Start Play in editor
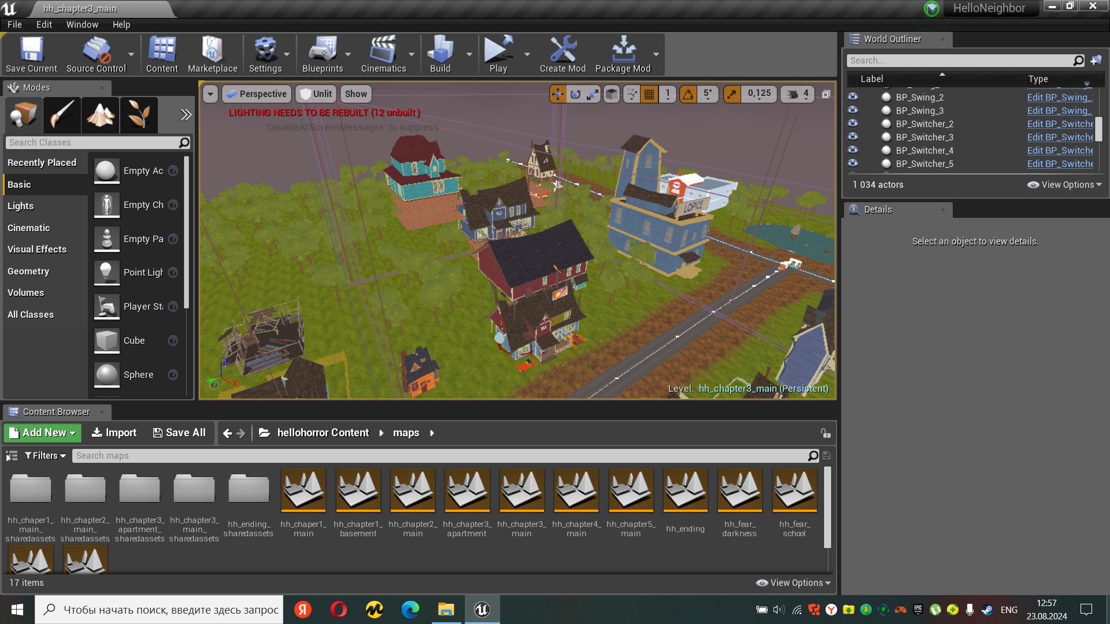The width and height of the screenshot is (1110, 624). coord(498,54)
